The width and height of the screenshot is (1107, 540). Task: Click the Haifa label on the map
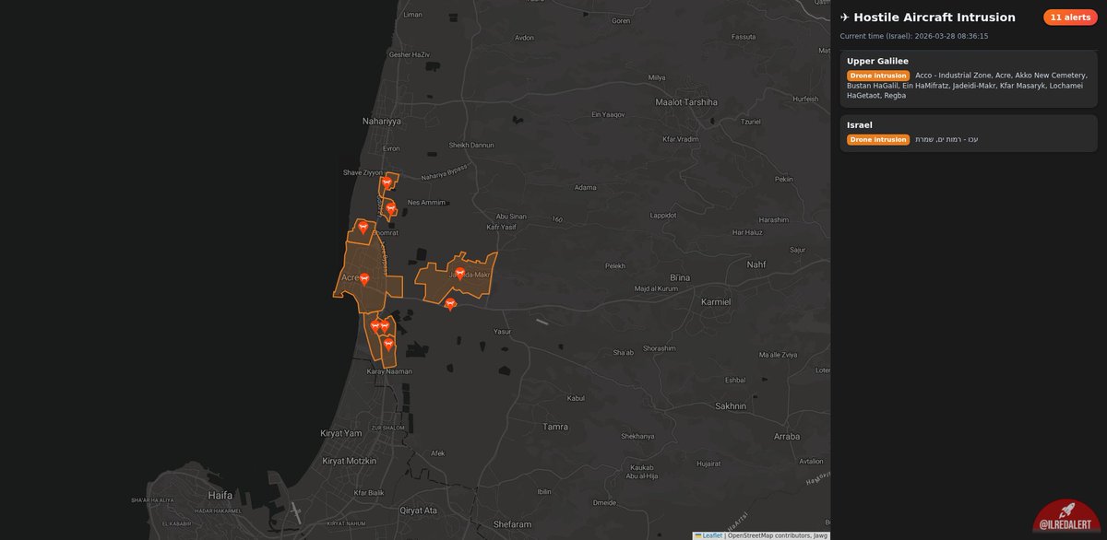(x=220, y=495)
